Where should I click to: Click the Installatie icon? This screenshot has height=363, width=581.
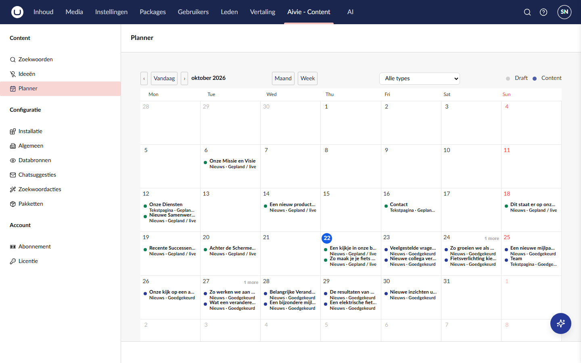(13, 131)
